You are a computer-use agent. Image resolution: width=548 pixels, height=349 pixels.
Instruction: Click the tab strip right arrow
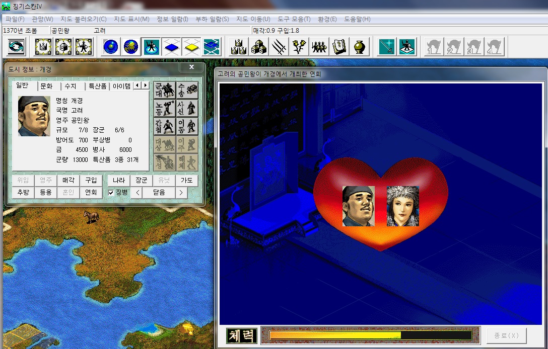point(146,85)
